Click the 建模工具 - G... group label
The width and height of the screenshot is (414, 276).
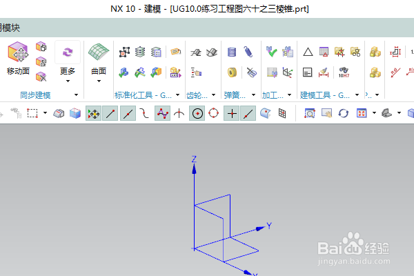pyautogui.click(x=324, y=95)
